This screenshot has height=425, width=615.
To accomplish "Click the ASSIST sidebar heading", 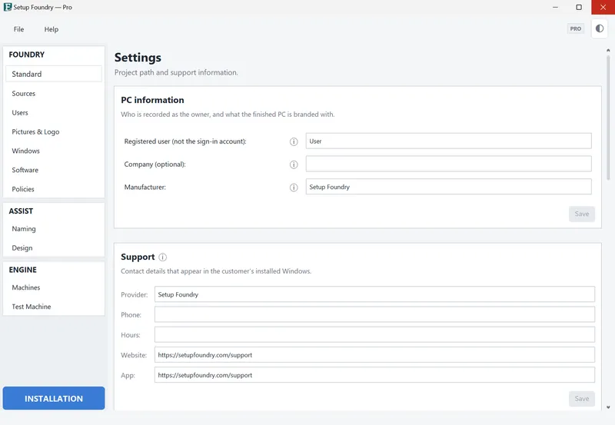I will coord(21,211).
